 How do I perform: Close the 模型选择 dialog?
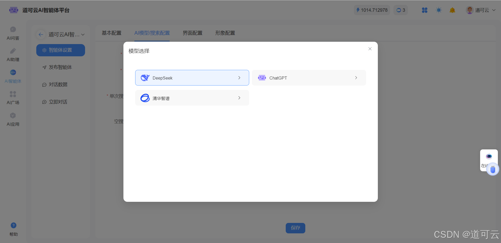coord(370,49)
